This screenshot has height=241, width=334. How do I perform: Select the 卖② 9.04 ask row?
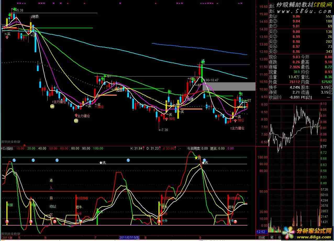301,21
